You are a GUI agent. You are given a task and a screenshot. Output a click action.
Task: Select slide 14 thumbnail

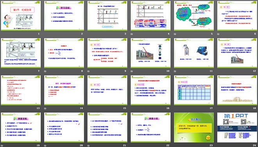pyautogui.click(x=64, y=90)
